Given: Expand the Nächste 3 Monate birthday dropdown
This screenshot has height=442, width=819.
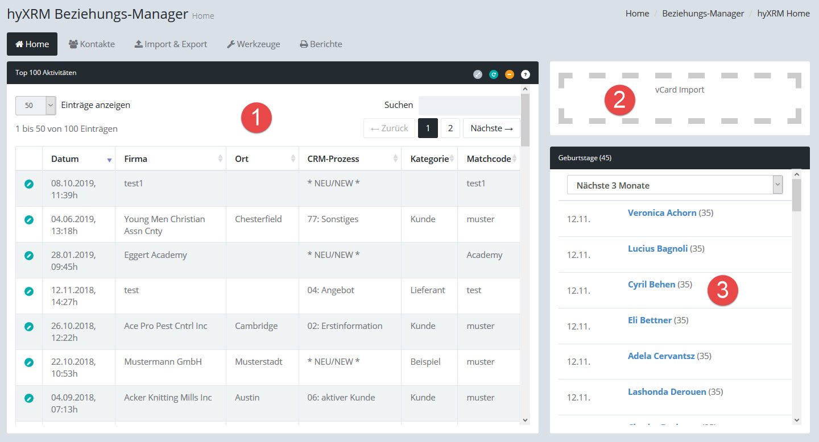Looking at the screenshot, I should coord(675,185).
